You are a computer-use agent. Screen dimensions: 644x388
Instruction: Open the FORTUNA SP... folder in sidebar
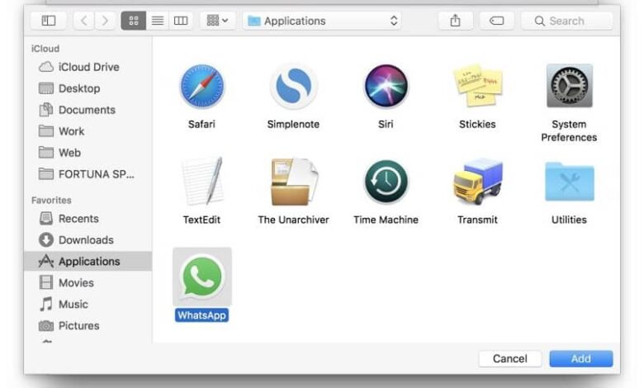click(x=88, y=174)
